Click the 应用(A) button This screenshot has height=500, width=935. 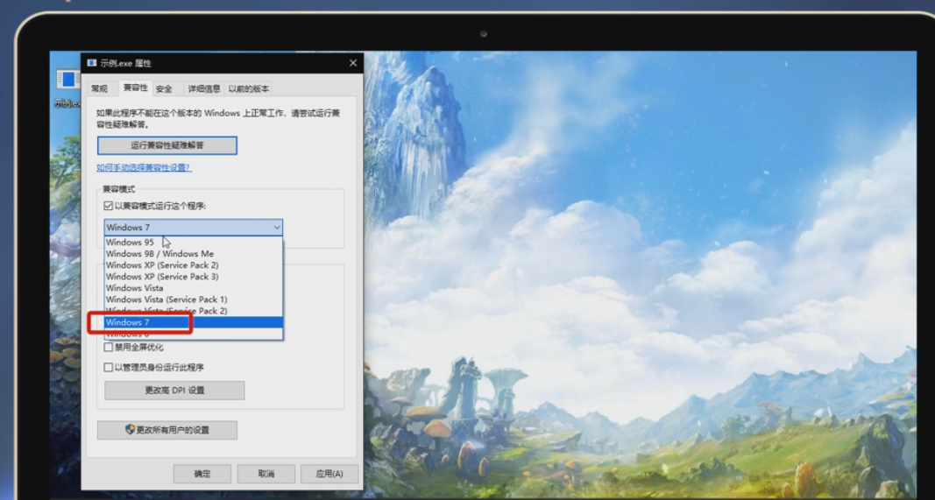[329, 474]
